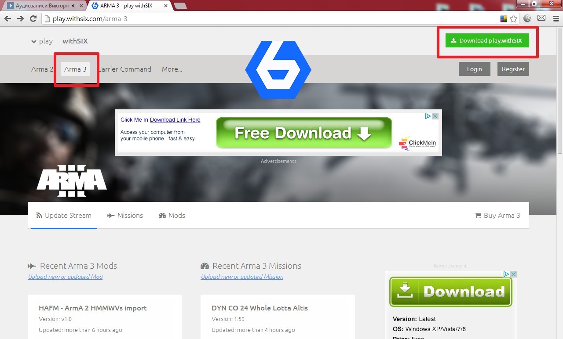Open the mail envelope extension icon

click(541, 18)
